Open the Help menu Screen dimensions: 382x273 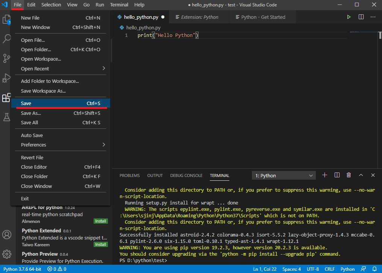pyautogui.click(x=139, y=5)
